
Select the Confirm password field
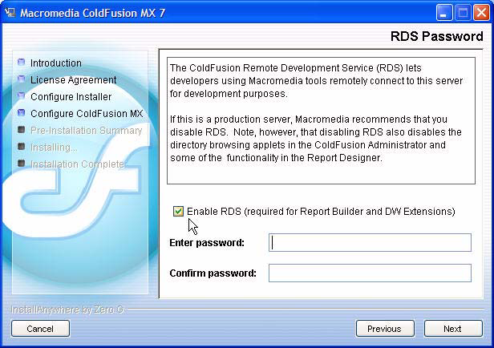(x=370, y=273)
